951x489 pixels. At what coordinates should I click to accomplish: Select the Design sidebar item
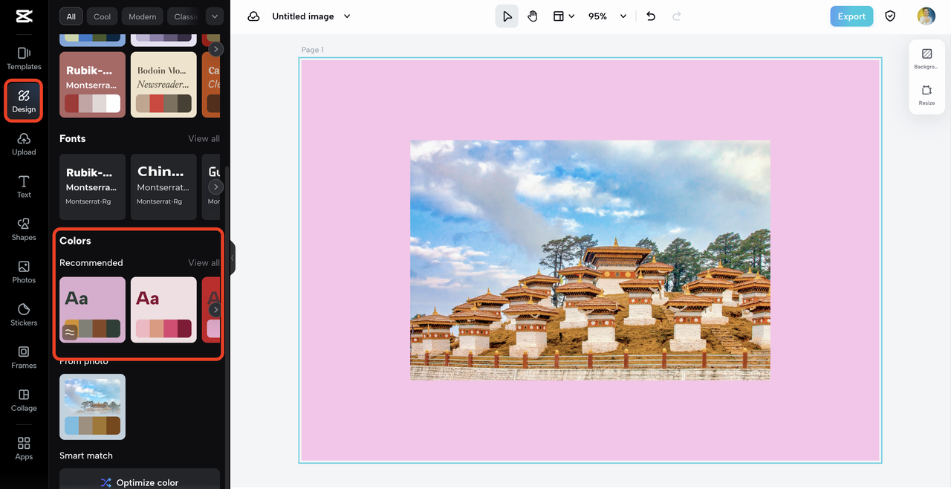(x=24, y=102)
